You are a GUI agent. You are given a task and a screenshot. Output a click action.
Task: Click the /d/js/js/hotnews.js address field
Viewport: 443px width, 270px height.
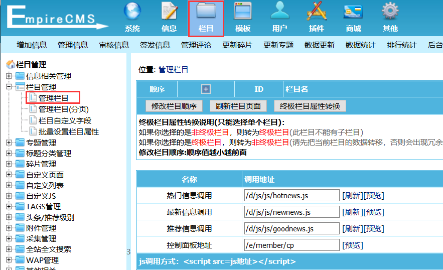(x=292, y=195)
